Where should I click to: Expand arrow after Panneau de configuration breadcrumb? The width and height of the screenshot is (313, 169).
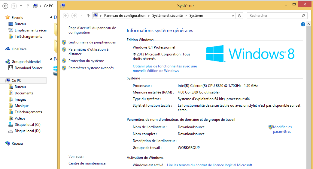(x=149, y=16)
